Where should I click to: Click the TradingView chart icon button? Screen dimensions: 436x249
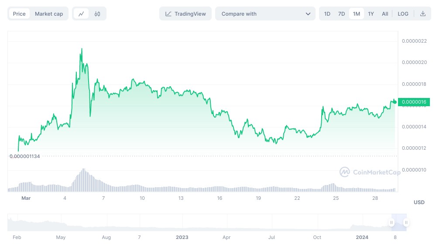(x=185, y=14)
